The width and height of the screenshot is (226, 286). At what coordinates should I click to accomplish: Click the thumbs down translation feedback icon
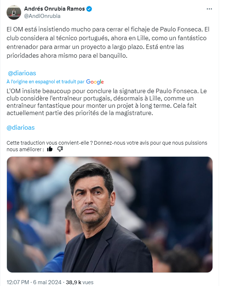point(60,149)
